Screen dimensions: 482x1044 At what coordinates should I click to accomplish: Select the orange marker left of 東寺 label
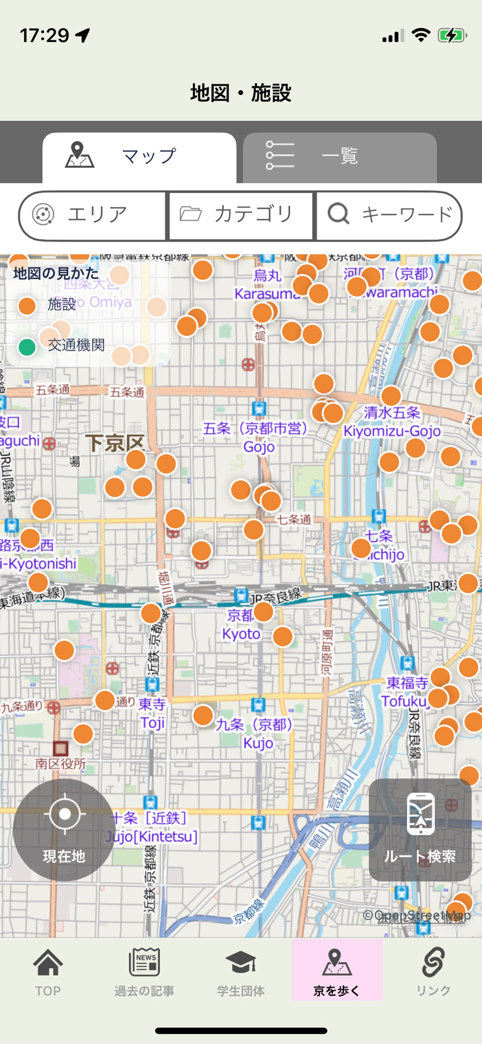(x=105, y=700)
